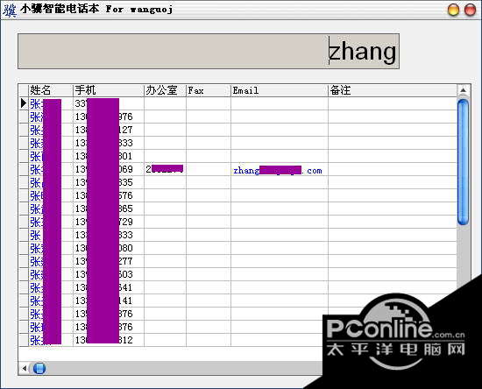This screenshot has height=389, width=482.
Task: Click the Email column header
Action: (280, 90)
